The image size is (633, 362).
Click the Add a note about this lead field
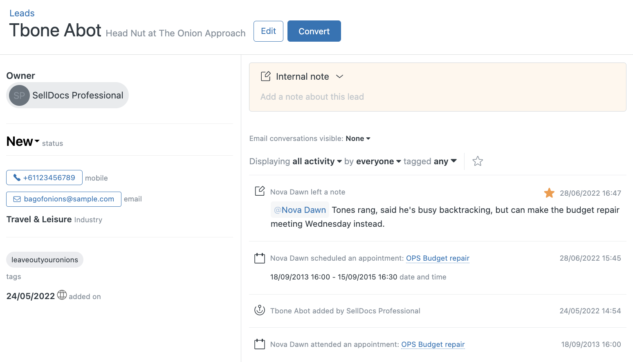(312, 96)
